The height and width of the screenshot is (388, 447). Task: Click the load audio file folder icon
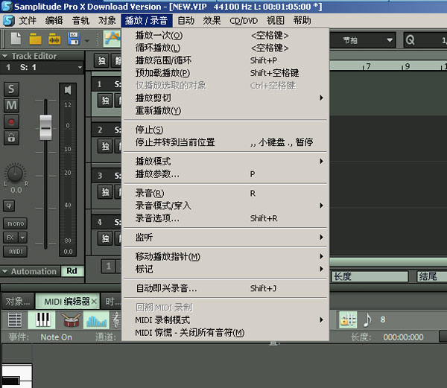[54, 39]
